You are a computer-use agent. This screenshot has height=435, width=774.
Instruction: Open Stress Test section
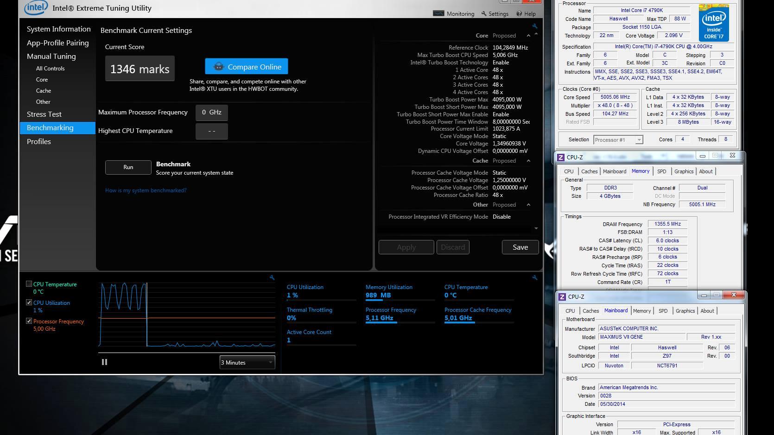coord(44,114)
